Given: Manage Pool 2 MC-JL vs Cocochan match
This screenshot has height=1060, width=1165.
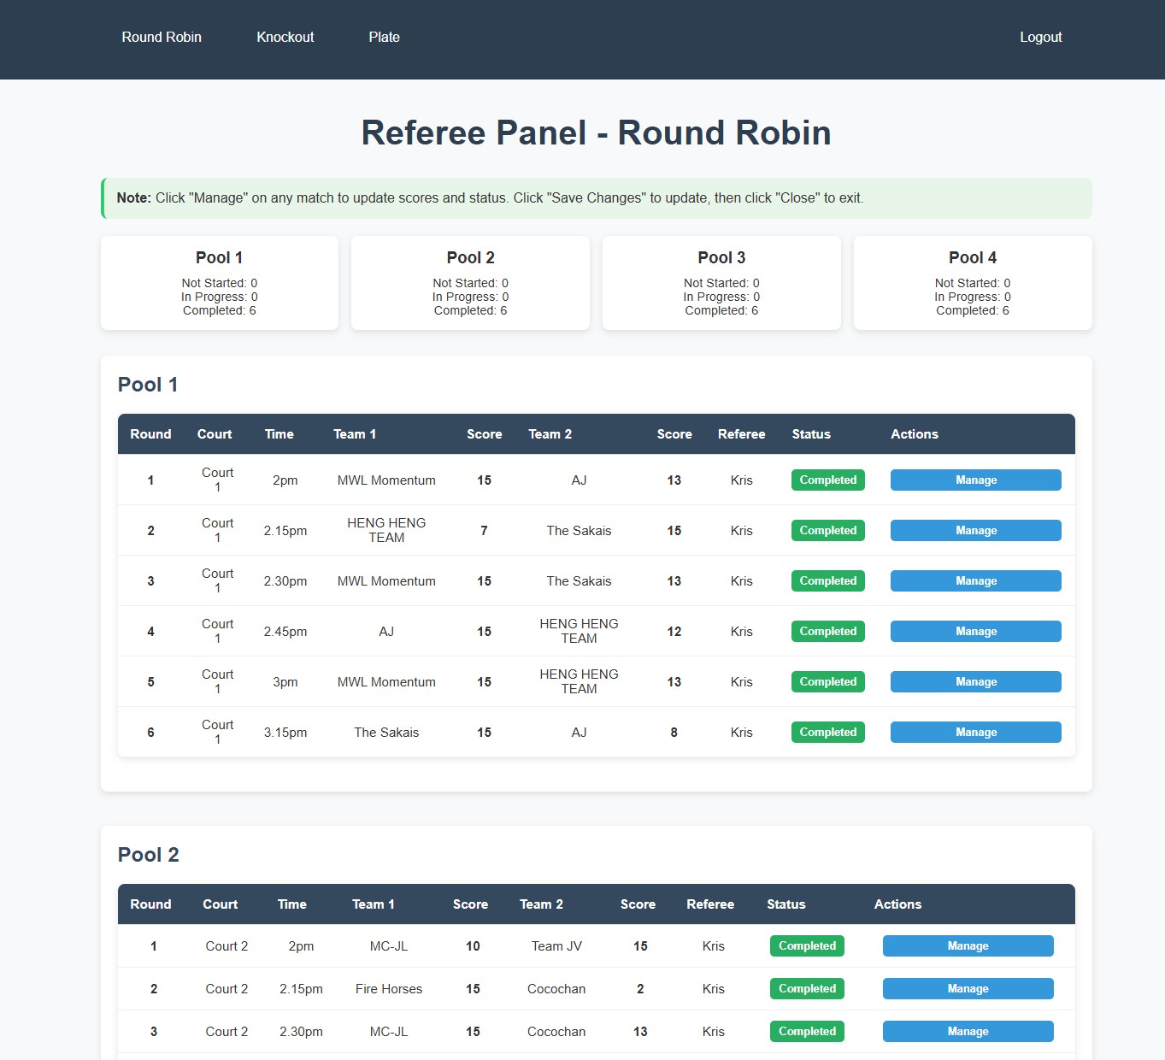Looking at the screenshot, I should coord(968,1032).
